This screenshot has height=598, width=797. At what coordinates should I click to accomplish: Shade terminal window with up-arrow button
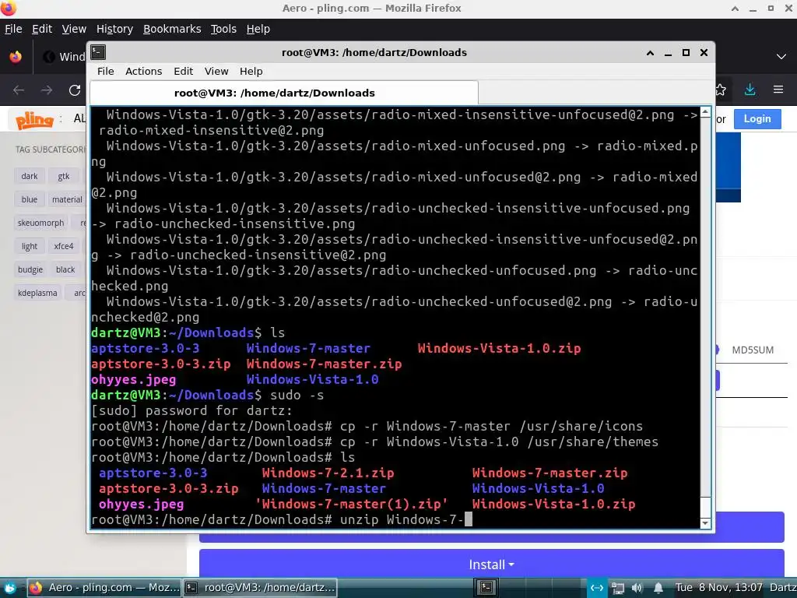[650, 53]
